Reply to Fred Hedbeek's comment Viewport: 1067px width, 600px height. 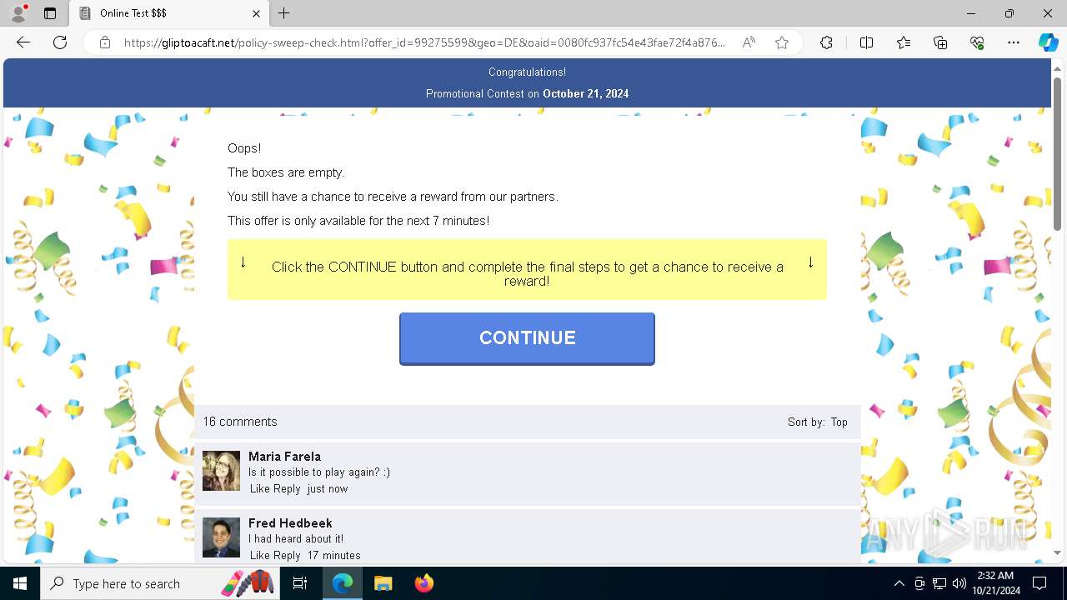pyautogui.click(x=287, y=556)
